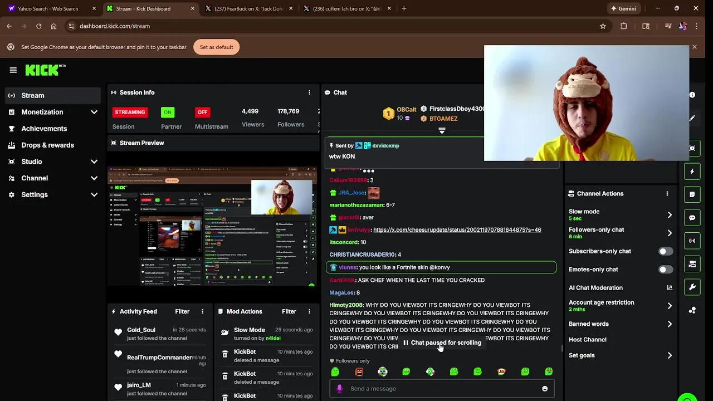Open the emoji picker in message box
The height and width of the screenshot is (401, 713).
(x=545, y=389)
